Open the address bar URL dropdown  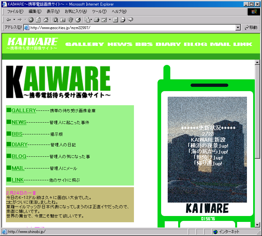point(238,28)
